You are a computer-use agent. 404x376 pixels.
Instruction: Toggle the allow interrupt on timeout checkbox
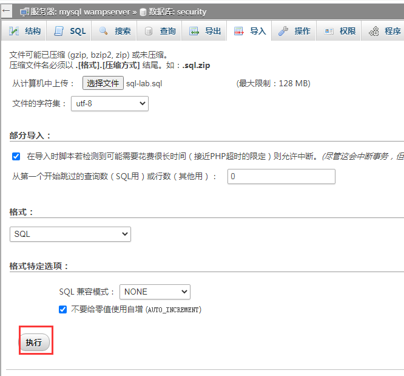(16, 156)
